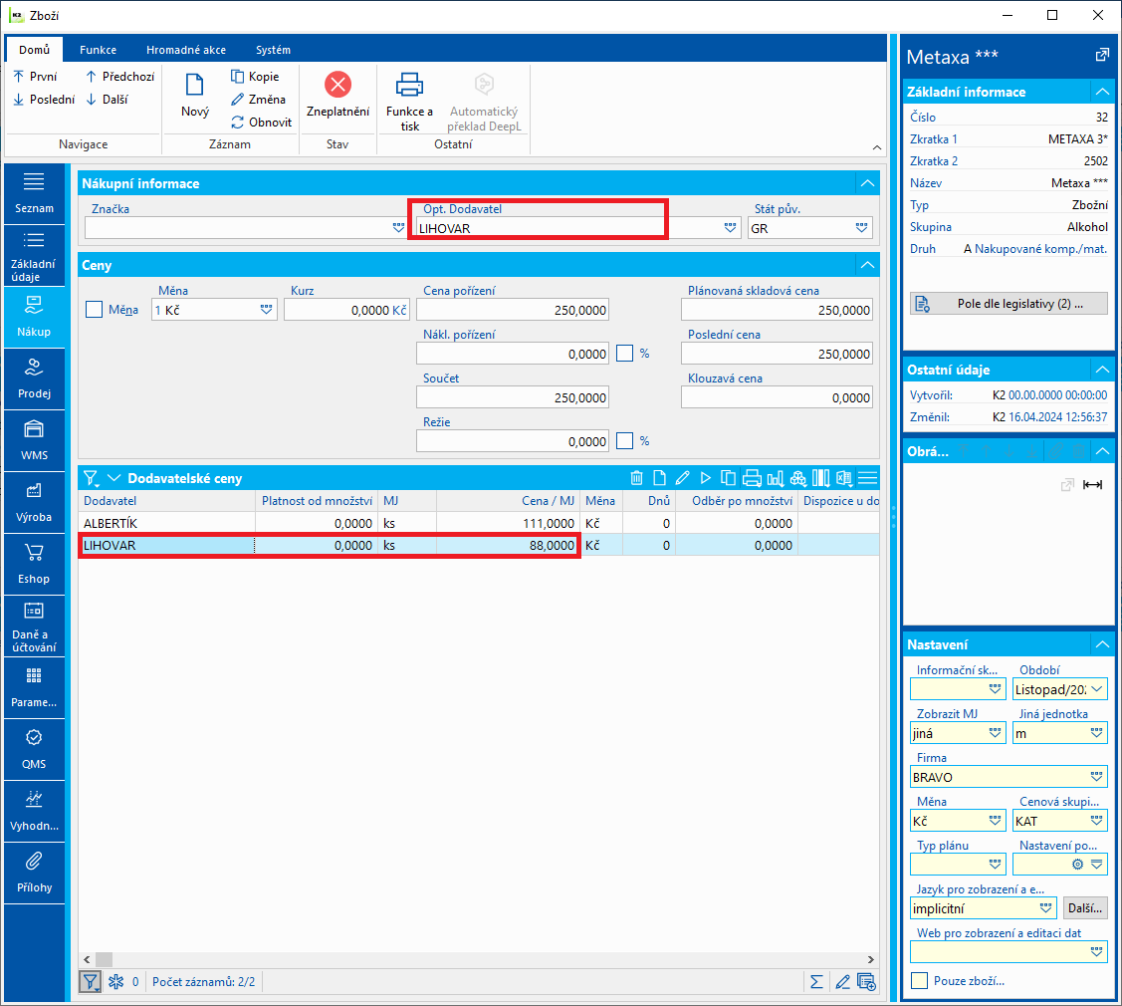Enable the Pouze zboží checkbox

tap(920, 981)
